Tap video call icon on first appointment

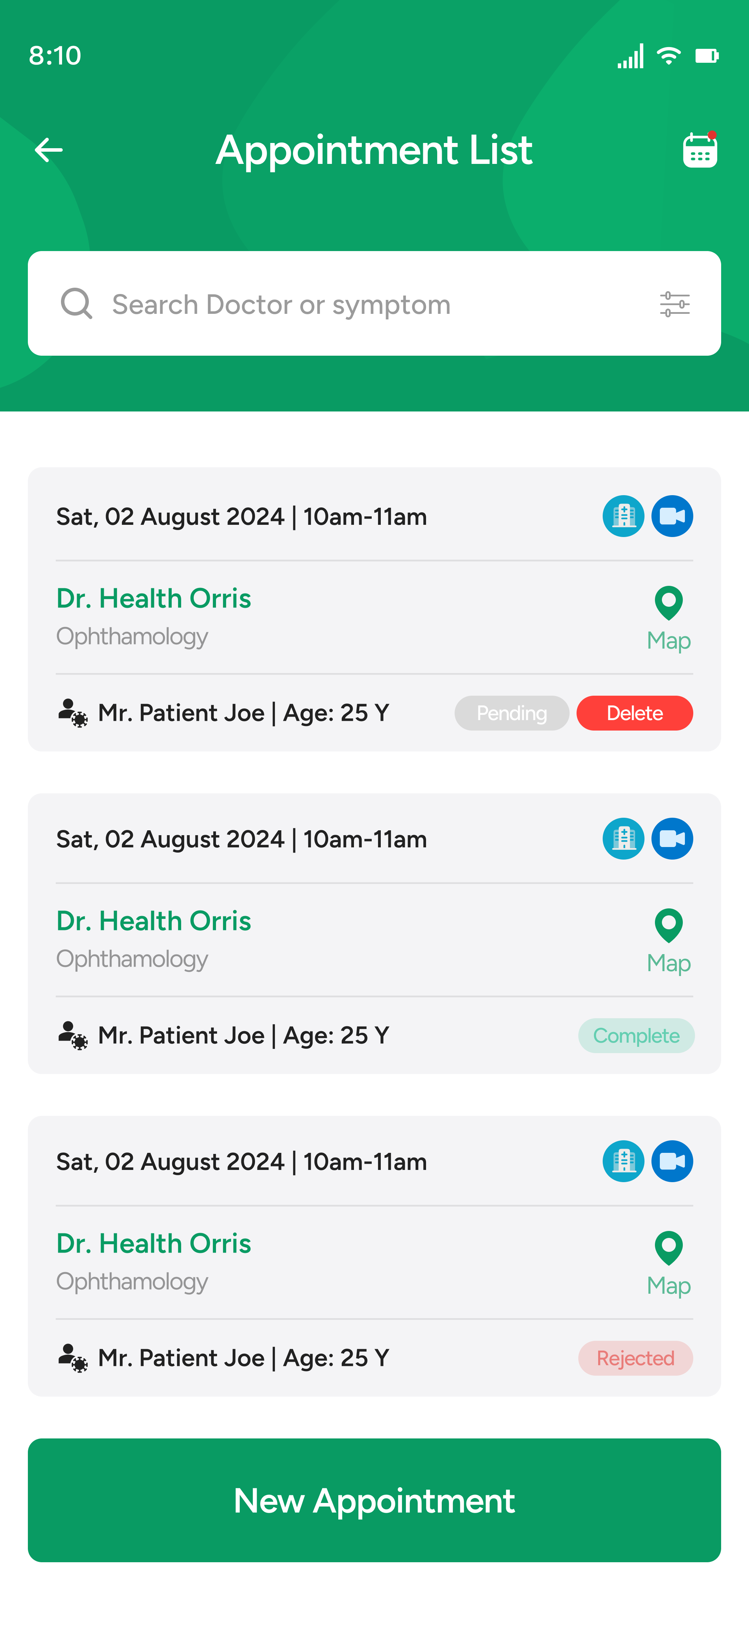(671, 516)
